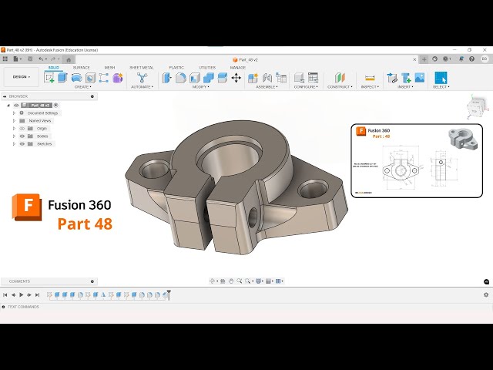
Task: Select the Combine tool
Action: tap(209, 78)
